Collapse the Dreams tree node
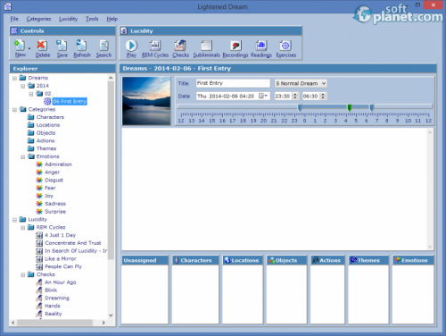 pos(14,78)
